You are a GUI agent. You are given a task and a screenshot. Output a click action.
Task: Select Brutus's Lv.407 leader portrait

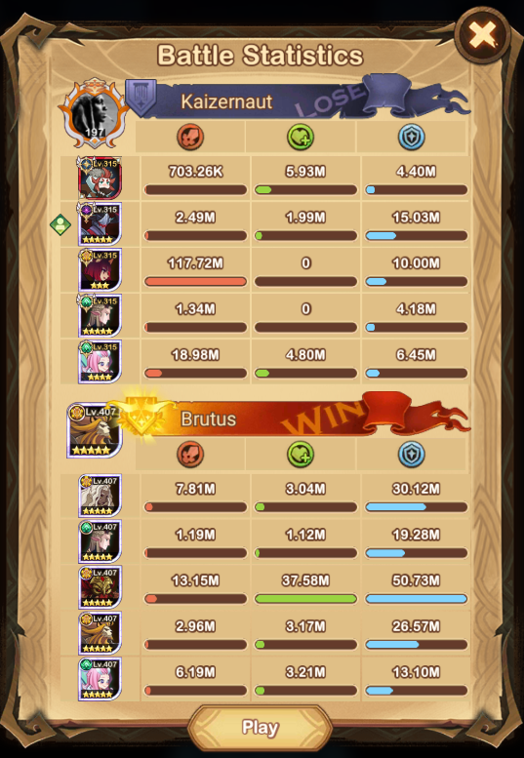coord(95,431)
